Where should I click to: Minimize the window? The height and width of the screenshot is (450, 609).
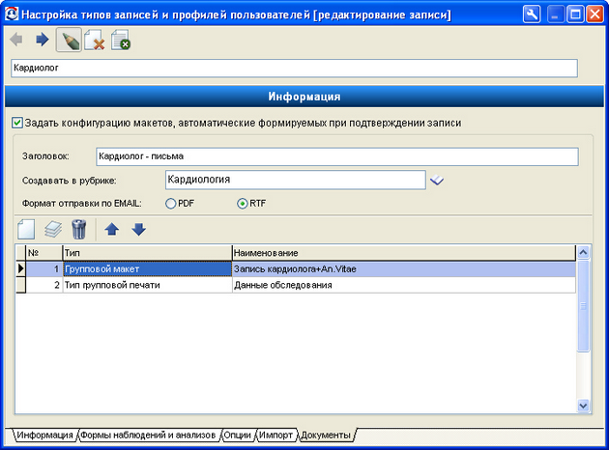pyautogui.click(x=556, y=14)
